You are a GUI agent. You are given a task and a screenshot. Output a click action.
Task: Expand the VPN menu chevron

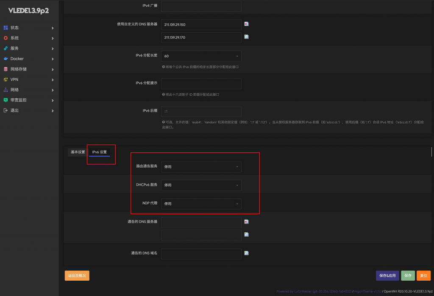tap(53, 80)
